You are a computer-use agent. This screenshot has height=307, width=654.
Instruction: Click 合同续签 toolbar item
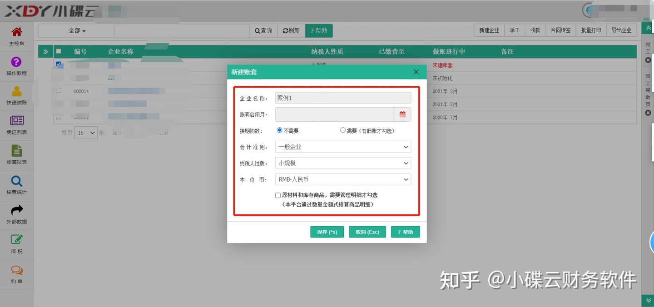tap(561, 30)
